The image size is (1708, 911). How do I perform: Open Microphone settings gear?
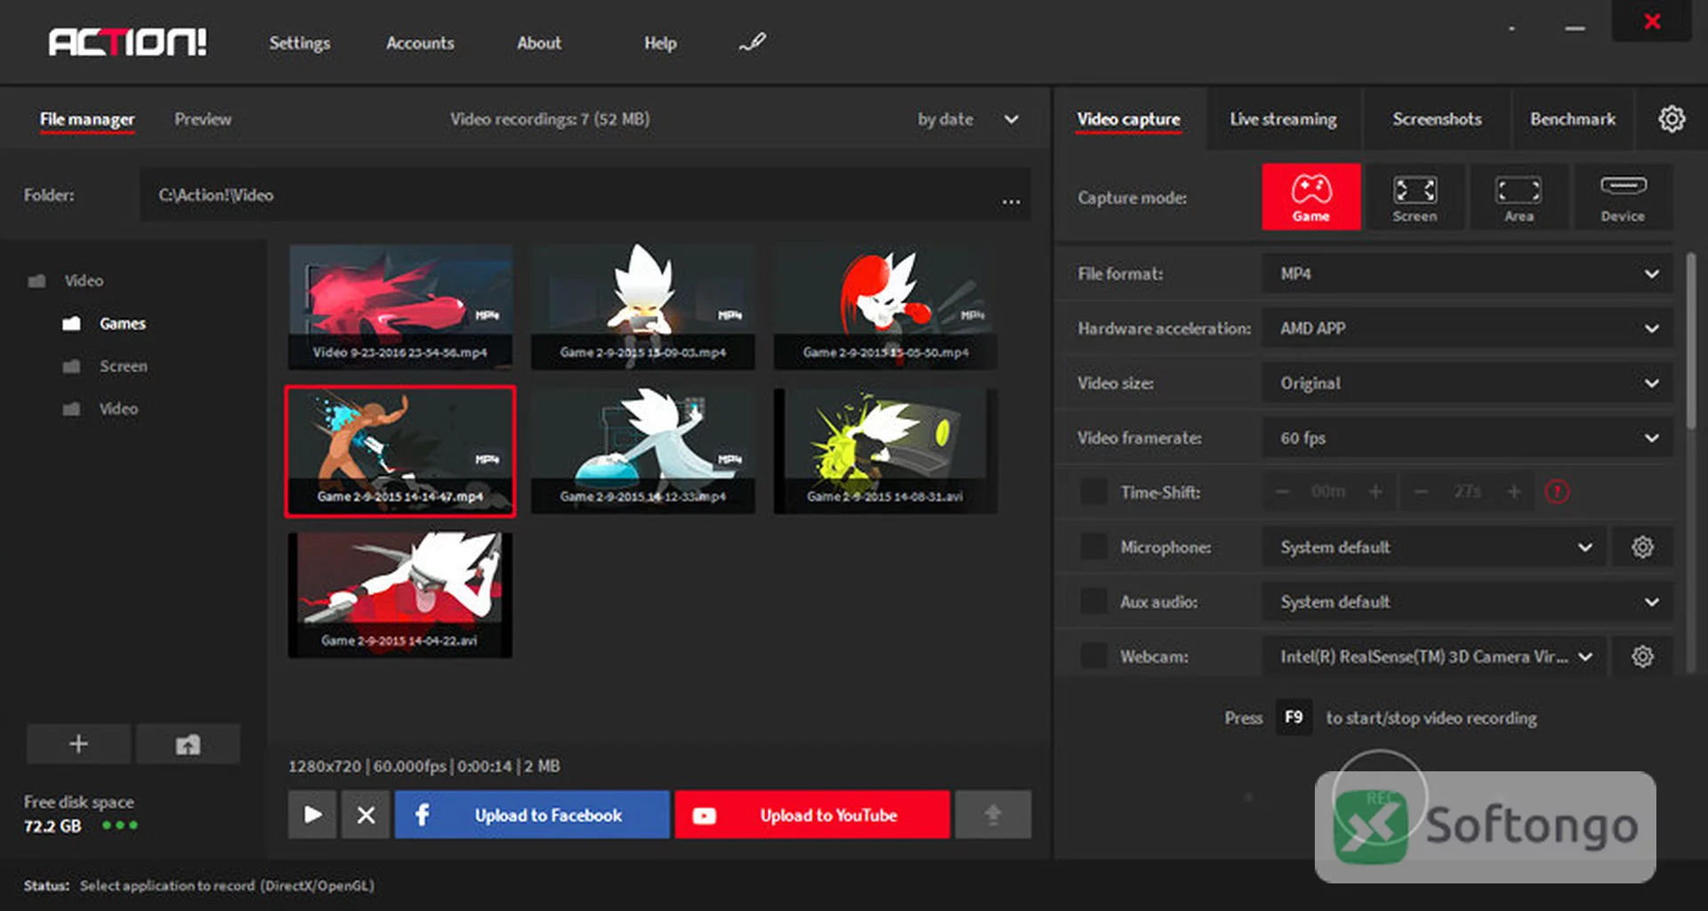pyautogui.click(x=1642, y=547)
